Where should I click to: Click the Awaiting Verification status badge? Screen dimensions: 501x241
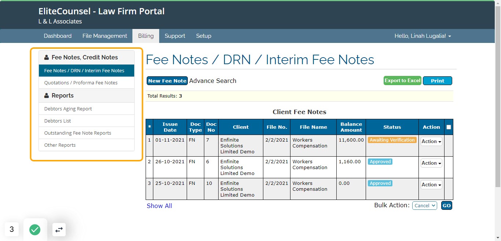[392, 140]
